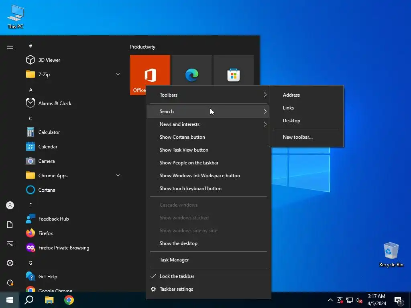This screenshot has height=308, width=411.
Task: Toggle Show Task View button
Action: coord(208,150)
